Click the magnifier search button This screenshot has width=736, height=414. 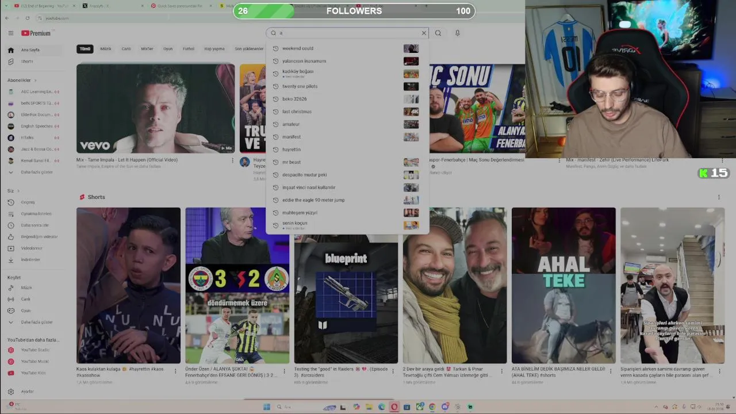(438, 33)
